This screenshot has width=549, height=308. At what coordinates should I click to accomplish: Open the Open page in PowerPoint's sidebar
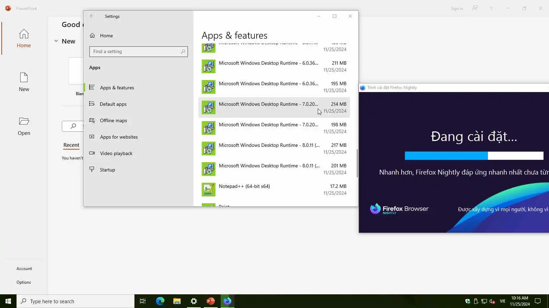(24, 126)
